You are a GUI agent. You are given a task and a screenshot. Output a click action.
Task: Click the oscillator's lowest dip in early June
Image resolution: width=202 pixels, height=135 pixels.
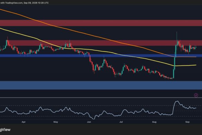pos(94,119)
